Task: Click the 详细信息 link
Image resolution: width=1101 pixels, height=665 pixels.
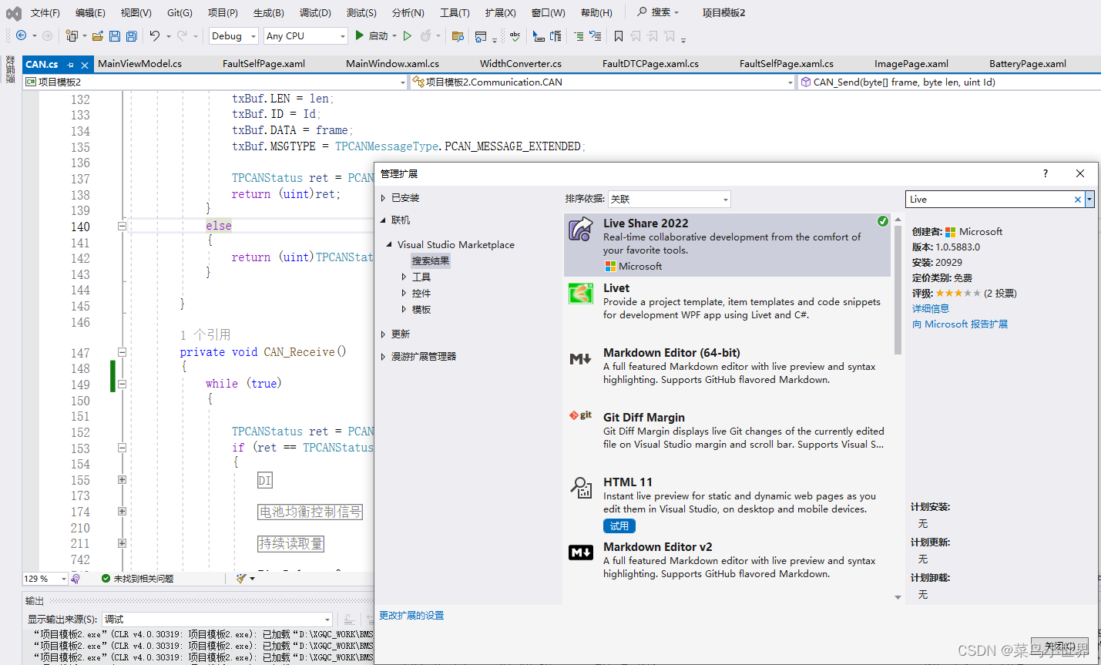Action: coord(931,308)
